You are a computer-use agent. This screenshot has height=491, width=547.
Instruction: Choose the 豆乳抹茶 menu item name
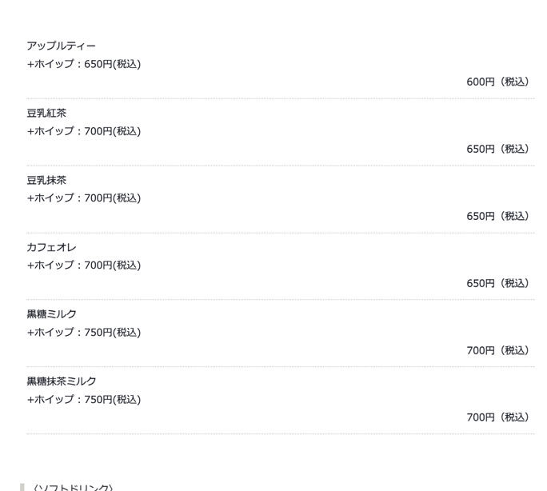click(x=46, y=181)
